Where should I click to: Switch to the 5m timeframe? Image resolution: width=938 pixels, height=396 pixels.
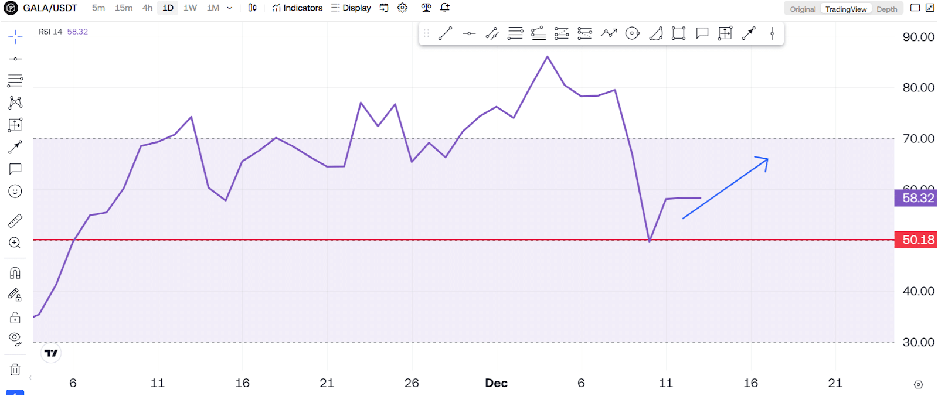[98, 8]
